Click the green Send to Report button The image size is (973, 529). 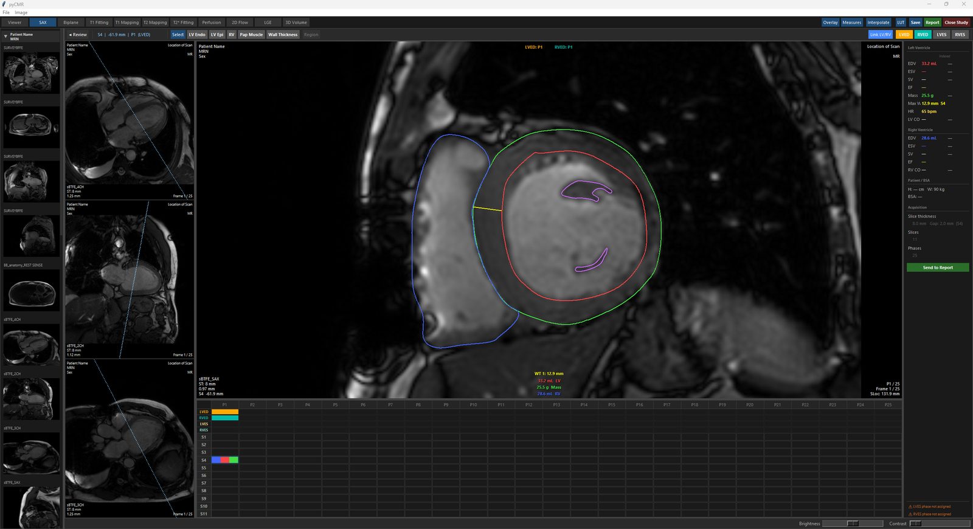(938, 268)
